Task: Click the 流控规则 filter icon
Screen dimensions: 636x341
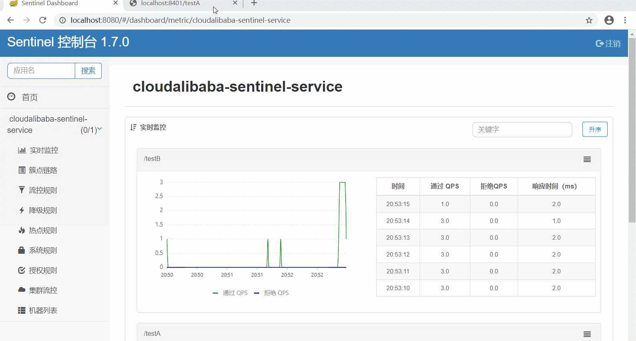Action: click(x=22, y=190)
